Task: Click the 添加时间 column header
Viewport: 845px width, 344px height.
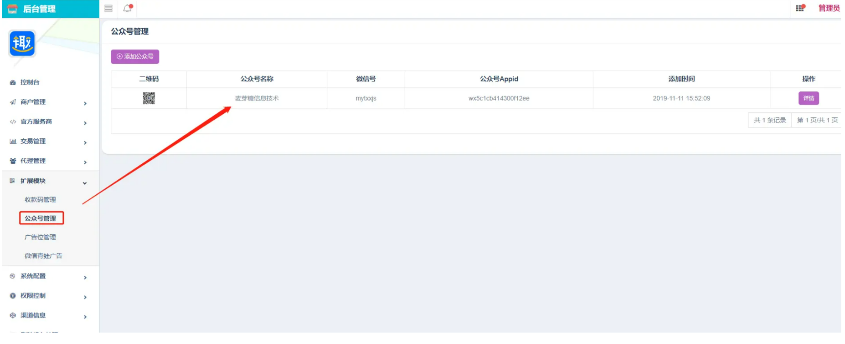Action: point(681,79)
